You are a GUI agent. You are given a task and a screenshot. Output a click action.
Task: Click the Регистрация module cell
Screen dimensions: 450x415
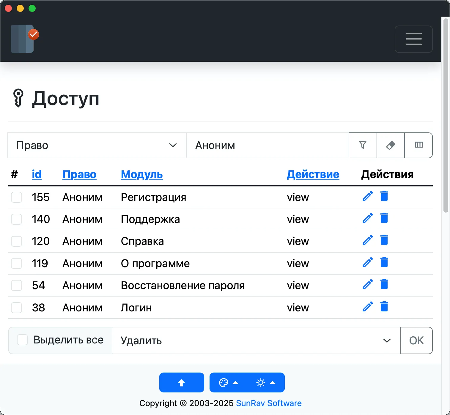pos(153,197)
